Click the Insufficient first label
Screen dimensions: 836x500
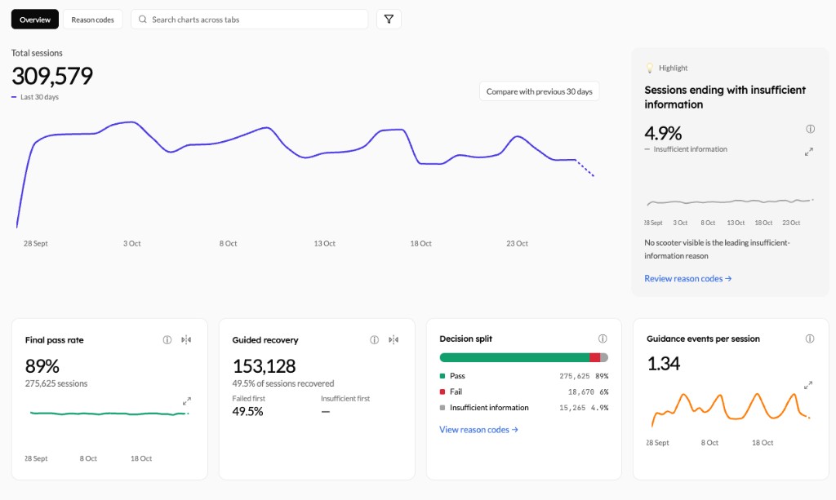345,398
